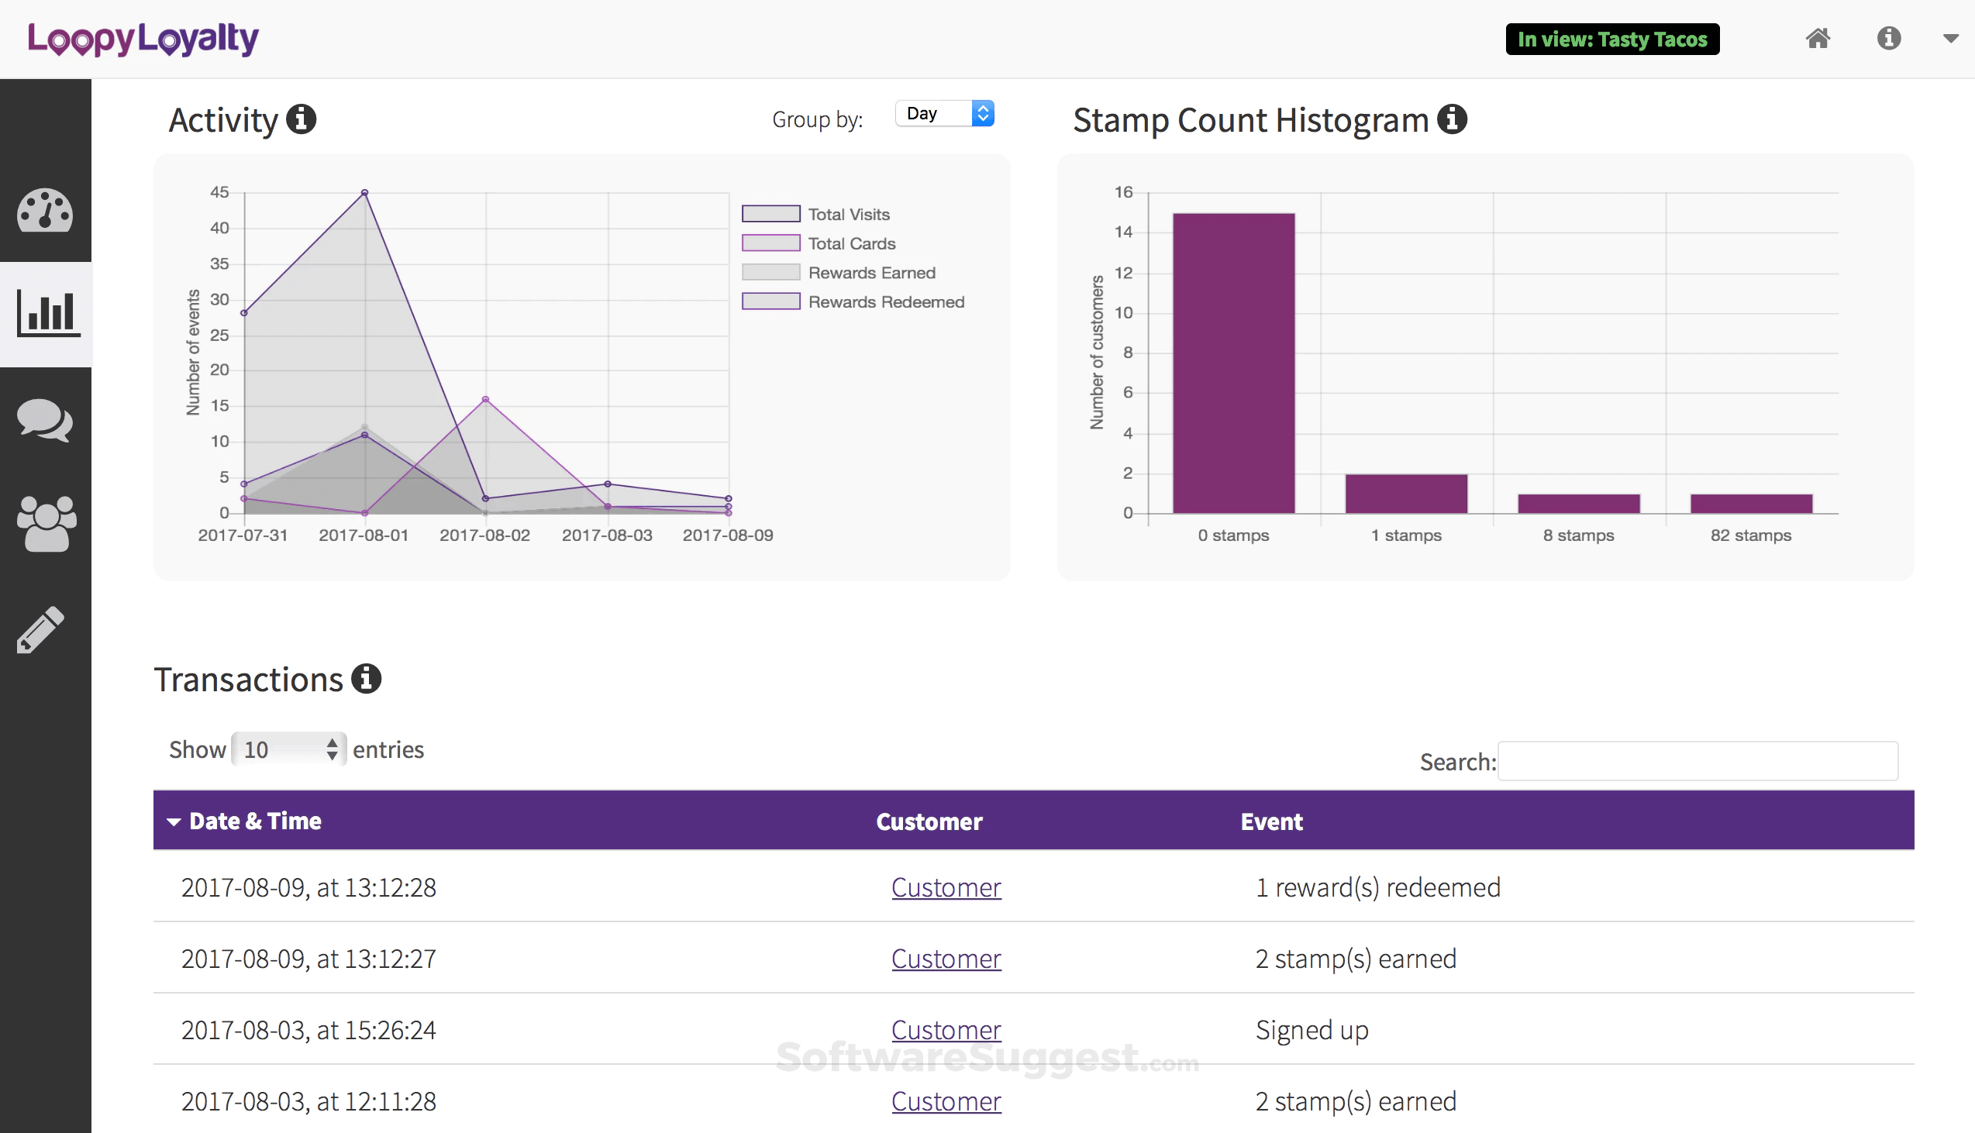
Task: Sort table by Event column header
Action: pos(1270,821)
